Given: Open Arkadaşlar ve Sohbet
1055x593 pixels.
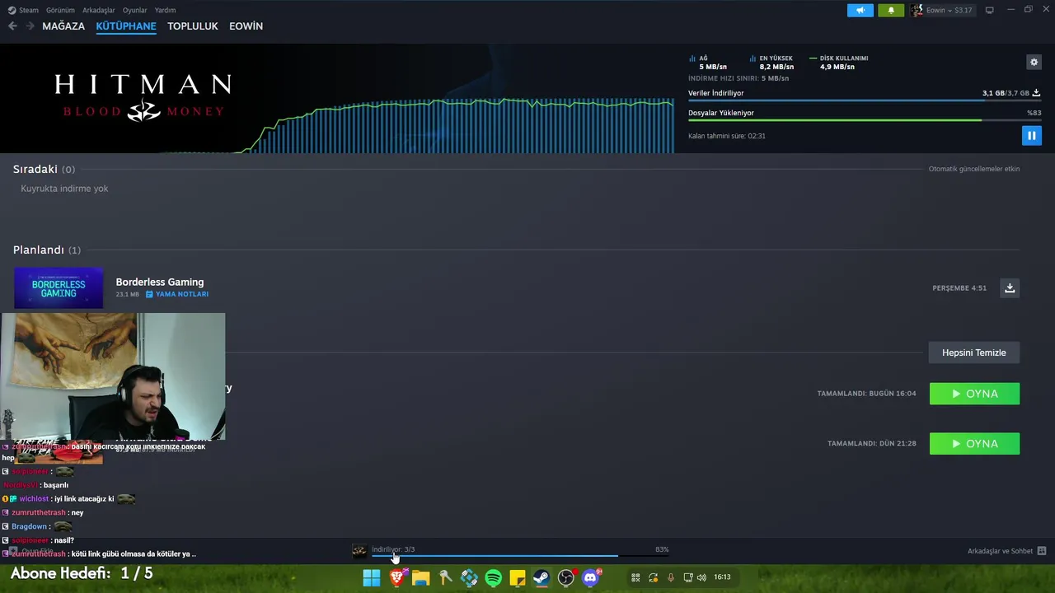Looking at the screenshot, I should point(1000,551).
